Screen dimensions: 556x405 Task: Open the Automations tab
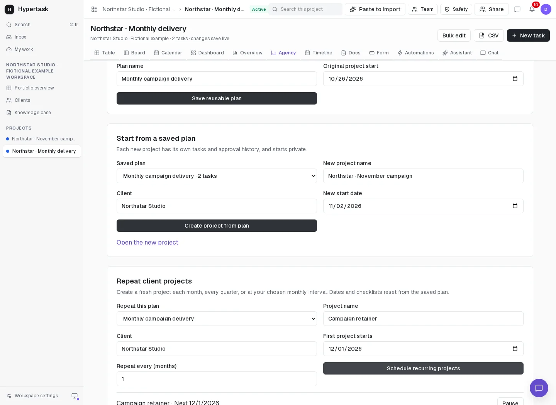415,53
